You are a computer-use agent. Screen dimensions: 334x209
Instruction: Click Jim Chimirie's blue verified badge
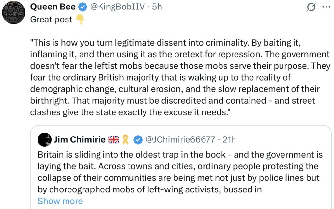coord(138,140)
